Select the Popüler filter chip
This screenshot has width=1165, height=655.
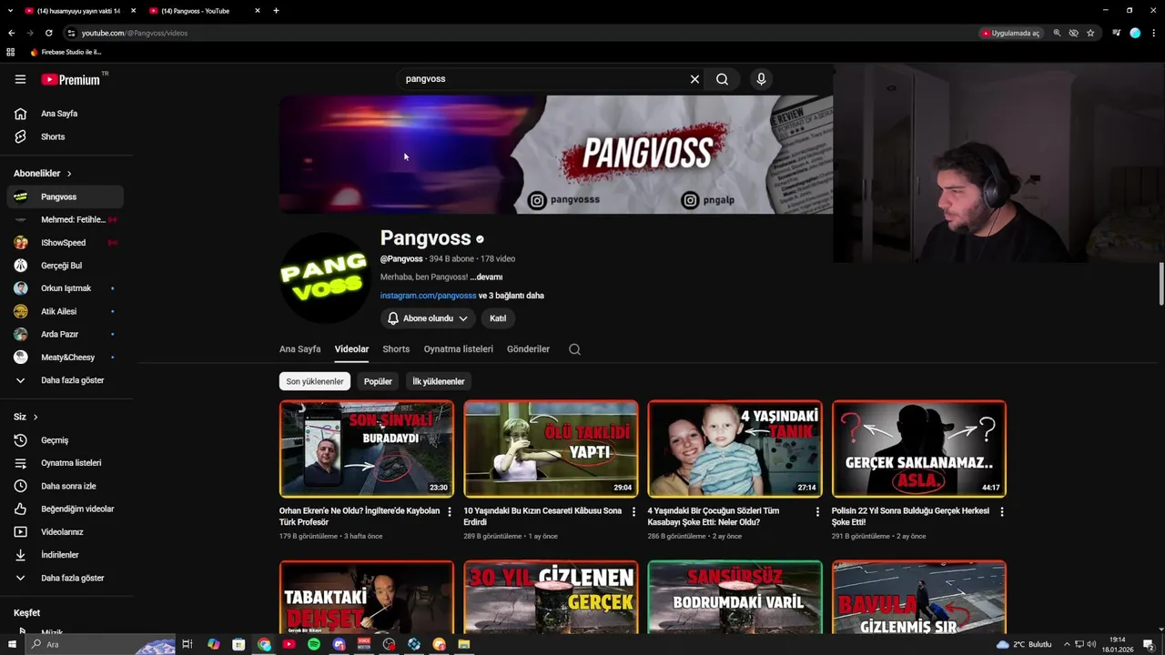(378, 381)
